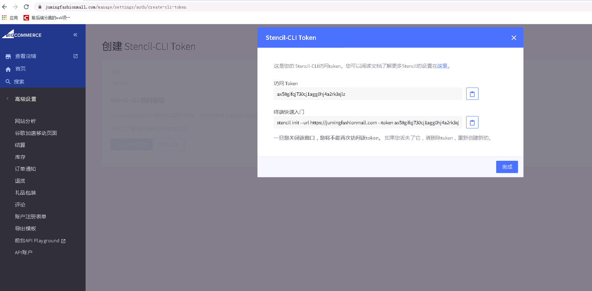
Task: Open 搜索 in sidebar
Action: pos(19,82)
